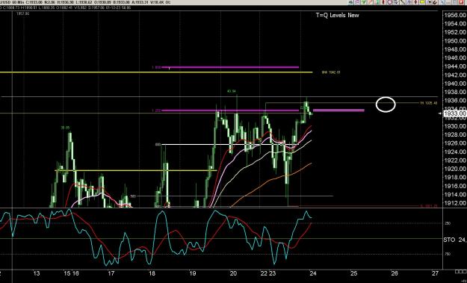
Task: Select the yellow bar icon in toolbar
Action: [422, 2]
